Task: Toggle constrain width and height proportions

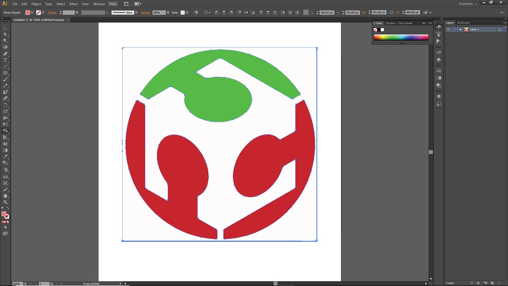Action: pyautogui.click(x=392, y=12)
